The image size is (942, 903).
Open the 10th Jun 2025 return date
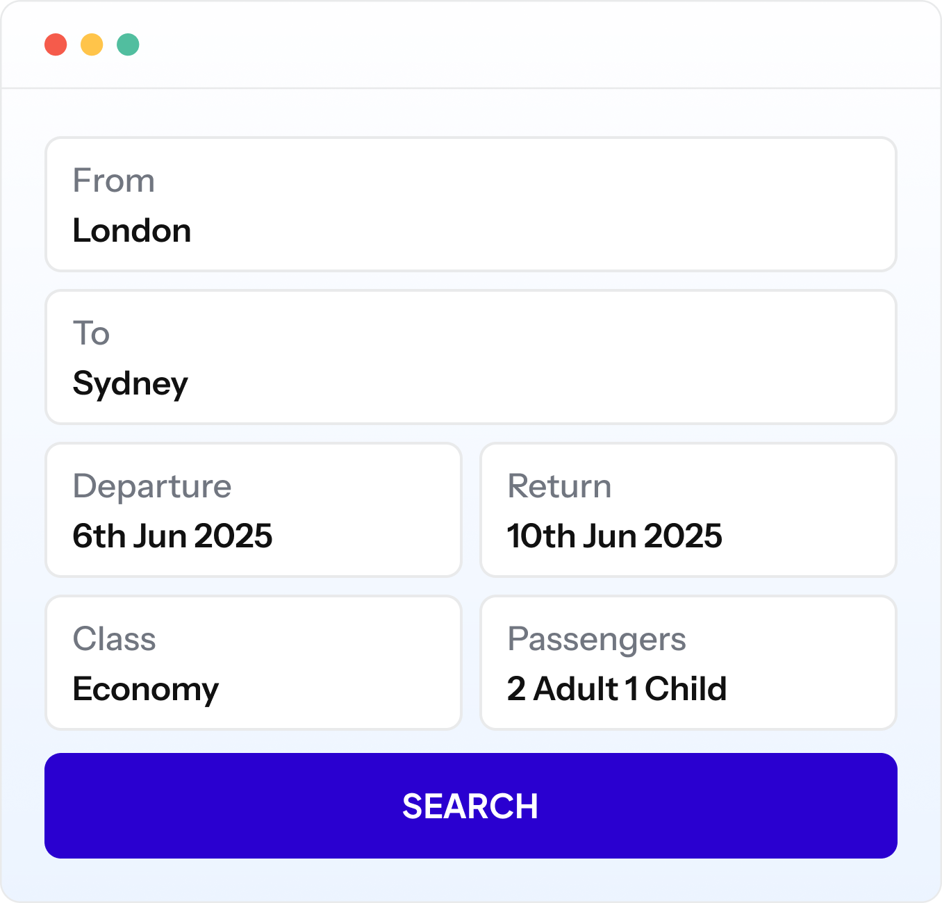tap(615, 536)
